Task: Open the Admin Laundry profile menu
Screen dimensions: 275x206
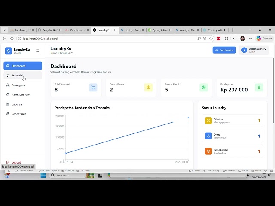Action: click(254, 50)
